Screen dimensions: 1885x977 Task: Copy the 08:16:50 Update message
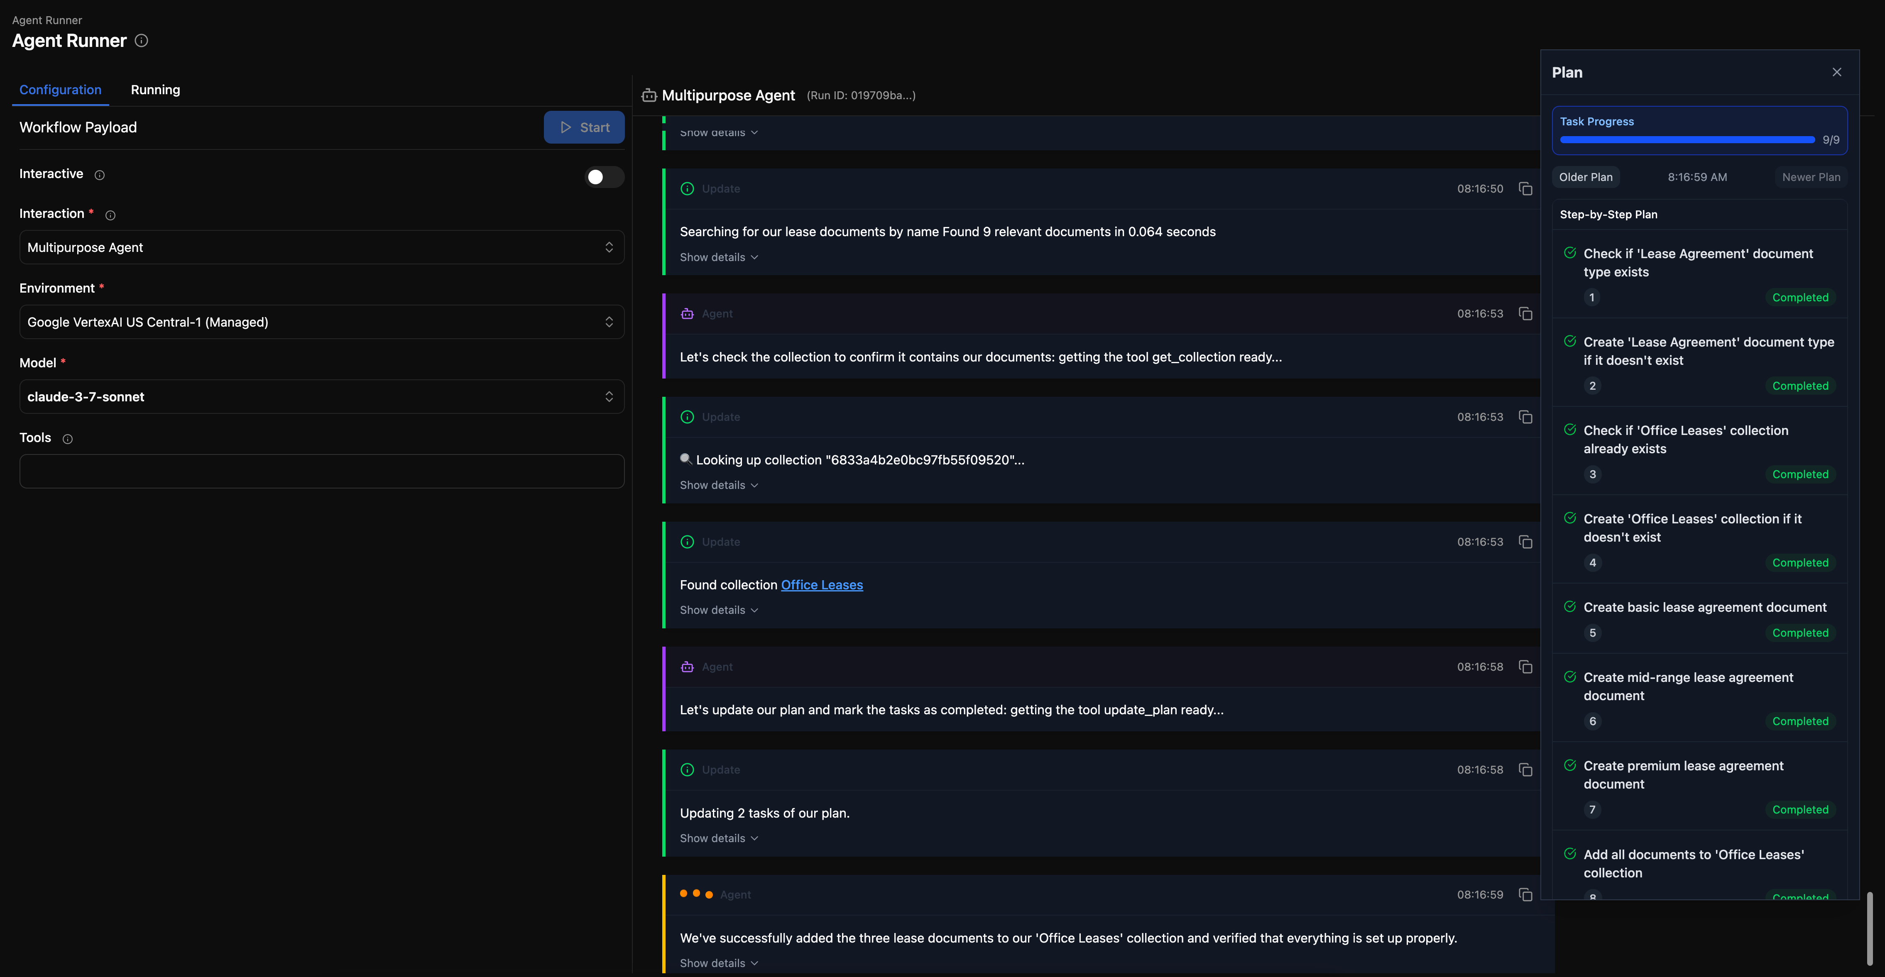click(1526, 189)
